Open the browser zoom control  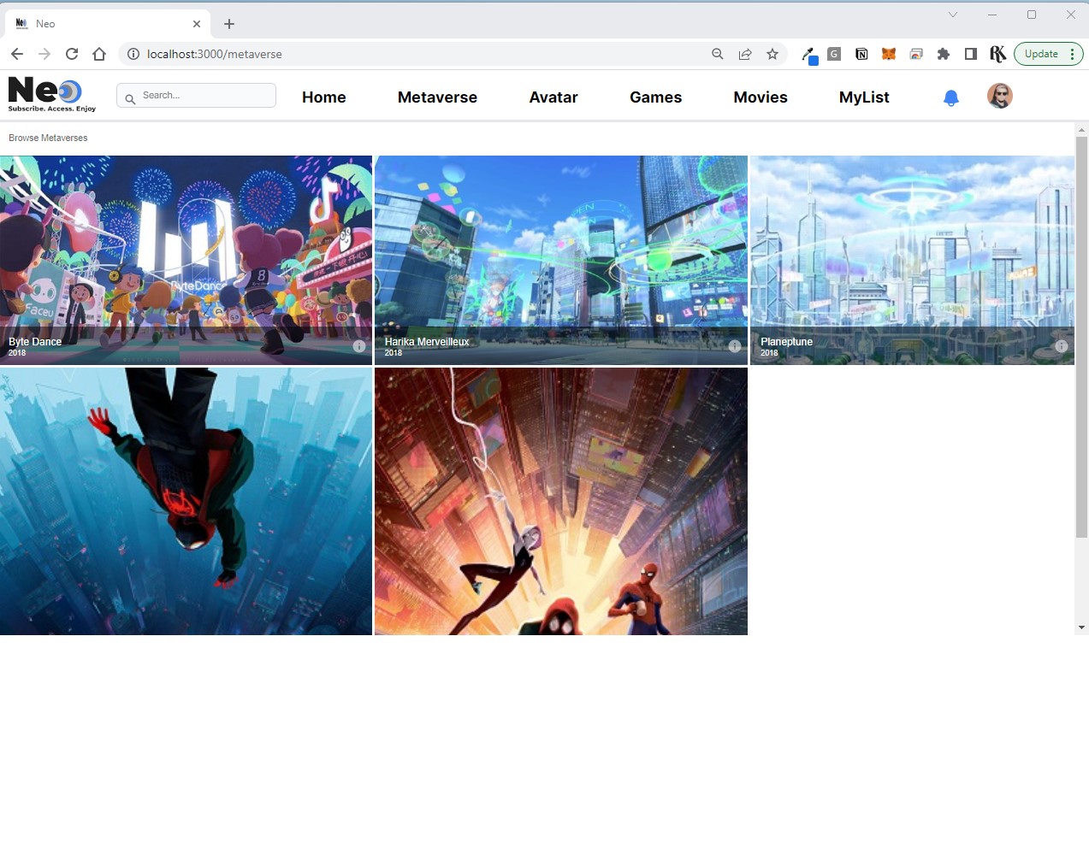[x=718, y=54]
